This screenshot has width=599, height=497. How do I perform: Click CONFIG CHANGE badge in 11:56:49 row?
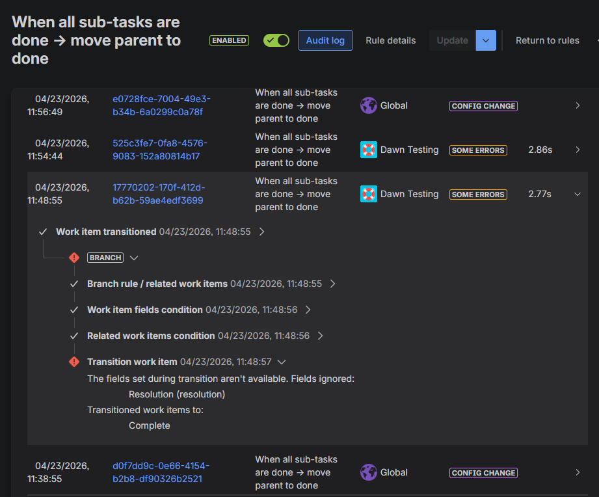click(483, 106)
